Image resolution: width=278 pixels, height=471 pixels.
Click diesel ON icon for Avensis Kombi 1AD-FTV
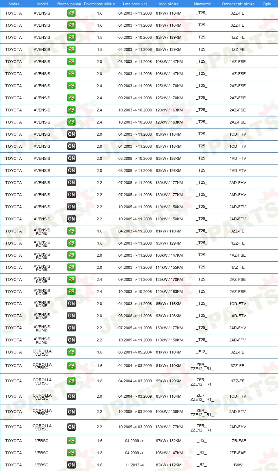(71, 316)
